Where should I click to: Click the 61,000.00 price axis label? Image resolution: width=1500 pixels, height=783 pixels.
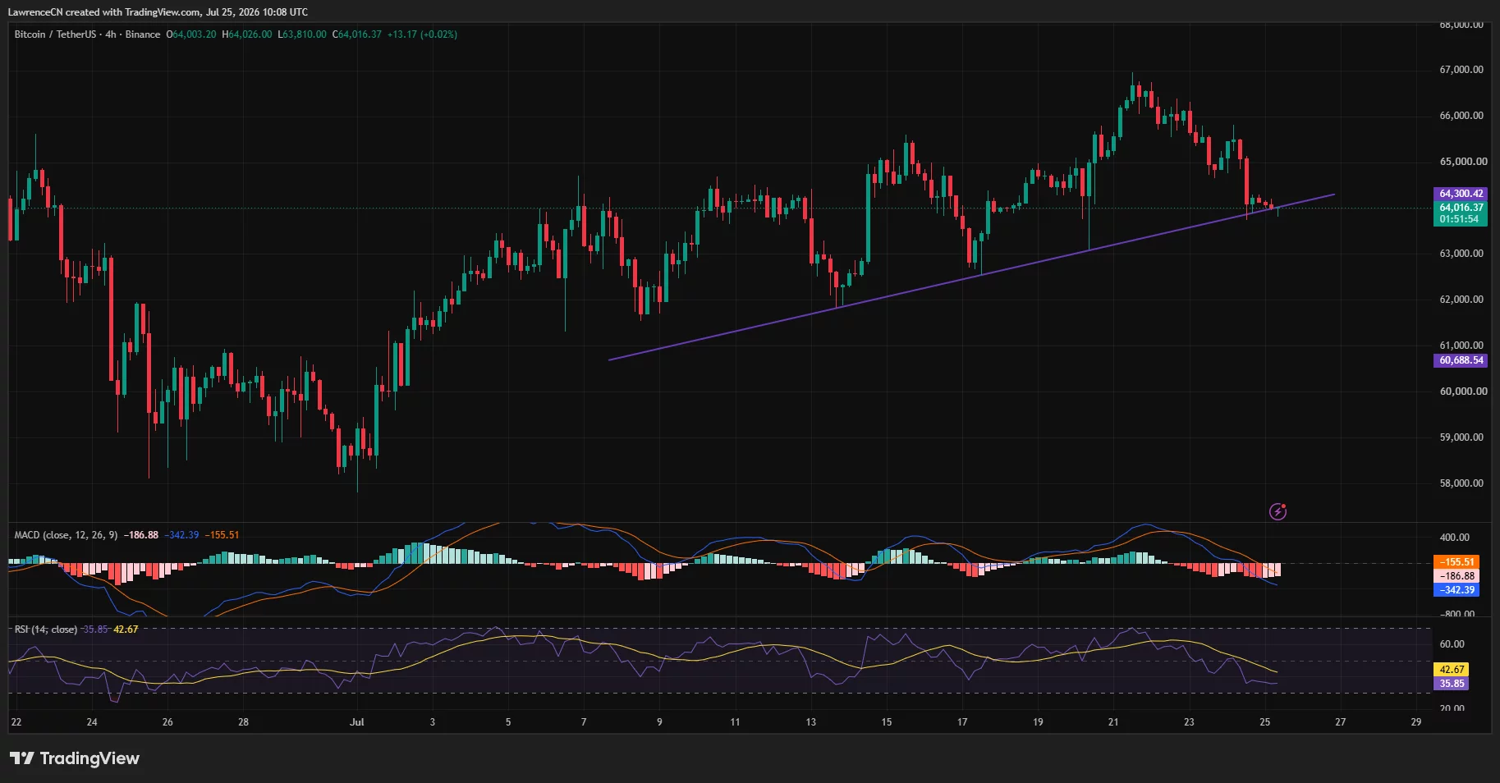pos(1461,346)
